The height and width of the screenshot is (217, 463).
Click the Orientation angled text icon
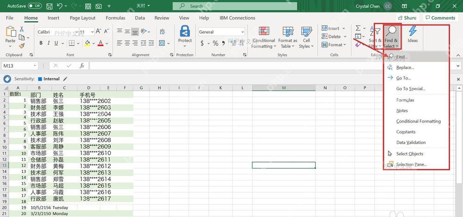pyautogui.click(x=143, y=31)
